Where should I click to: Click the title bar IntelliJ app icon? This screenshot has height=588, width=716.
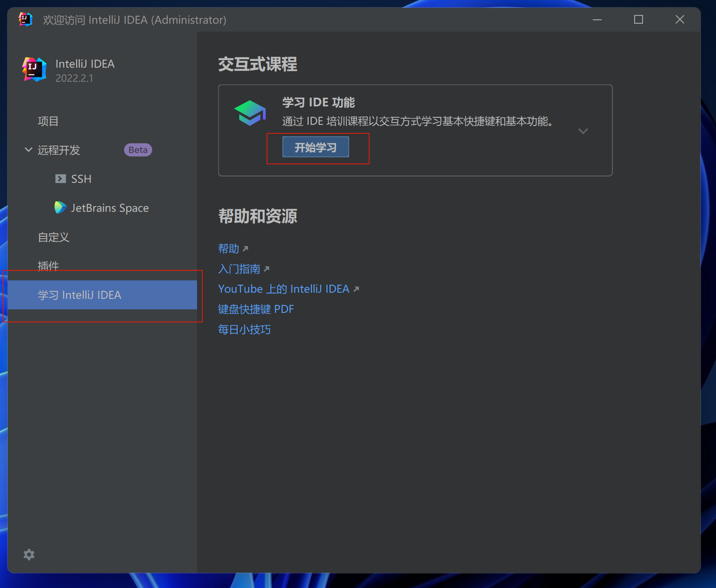tap(26, 19)
